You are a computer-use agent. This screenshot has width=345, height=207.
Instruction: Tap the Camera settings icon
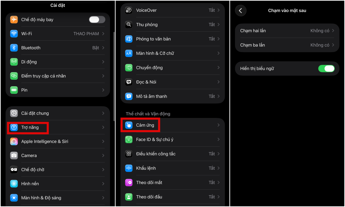coord(14,156)
